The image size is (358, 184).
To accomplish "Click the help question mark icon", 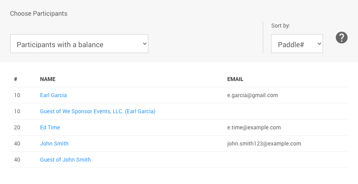I will tap(341, 38).
